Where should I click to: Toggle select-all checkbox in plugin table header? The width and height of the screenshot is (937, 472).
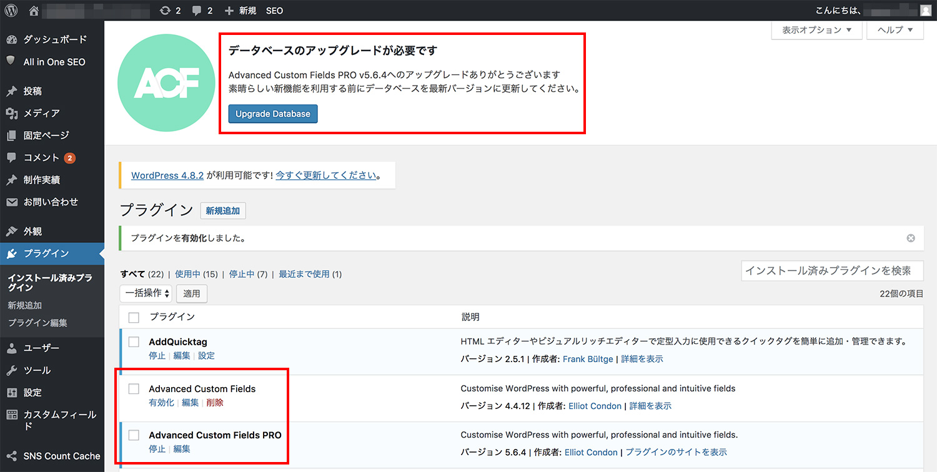tap(134, 317)
